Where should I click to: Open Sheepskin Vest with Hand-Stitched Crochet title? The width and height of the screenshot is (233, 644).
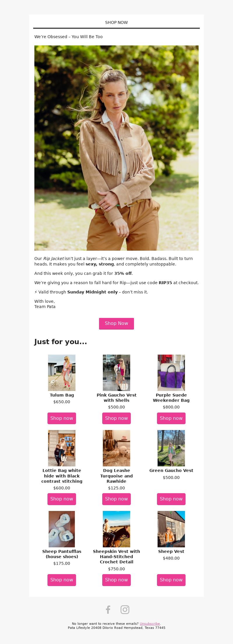click(116, 557)
